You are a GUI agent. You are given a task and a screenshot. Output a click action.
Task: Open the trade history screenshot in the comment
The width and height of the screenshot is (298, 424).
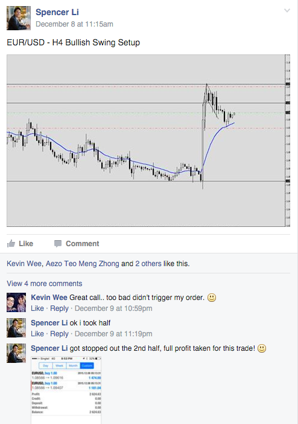[x=66, y=390]
